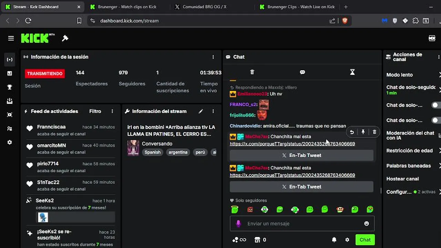Clear chat using the trash icon under Chat header

pyautogui.click(x=252, y=72)
